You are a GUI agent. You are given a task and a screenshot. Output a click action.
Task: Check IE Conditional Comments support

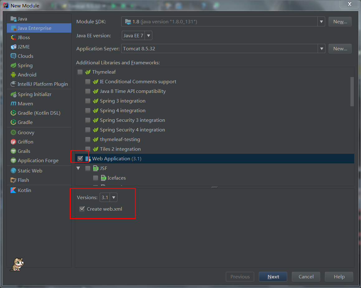pos(88,82)
